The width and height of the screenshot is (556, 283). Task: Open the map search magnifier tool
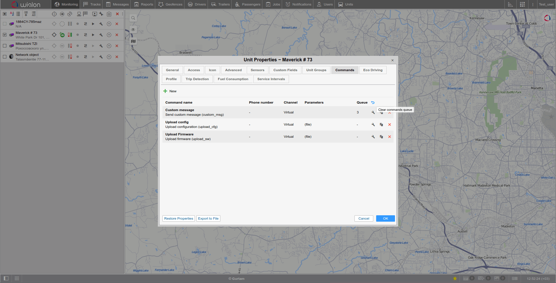pyautogui.click(x=133, y=18)
